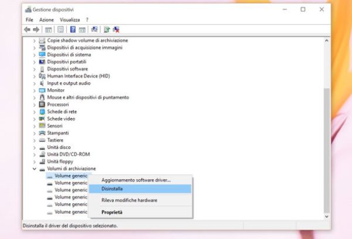Click the icon beside Schede video
This screenshot has width=352, height=239.
42,119
